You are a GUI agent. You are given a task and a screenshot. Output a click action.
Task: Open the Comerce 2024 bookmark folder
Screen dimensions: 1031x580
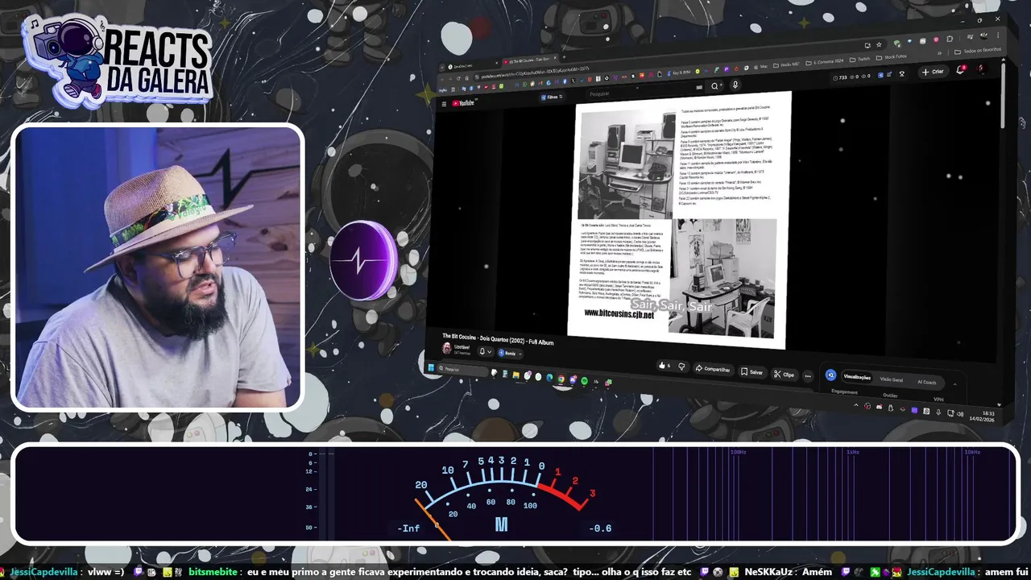[824, 62]
